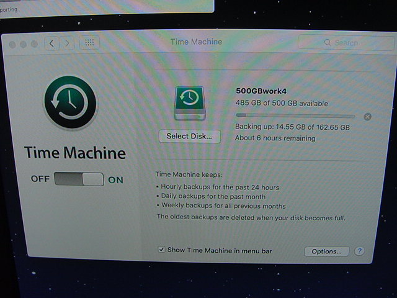
Task: Minimize the Time Machine window
Action: pos(24,44)
